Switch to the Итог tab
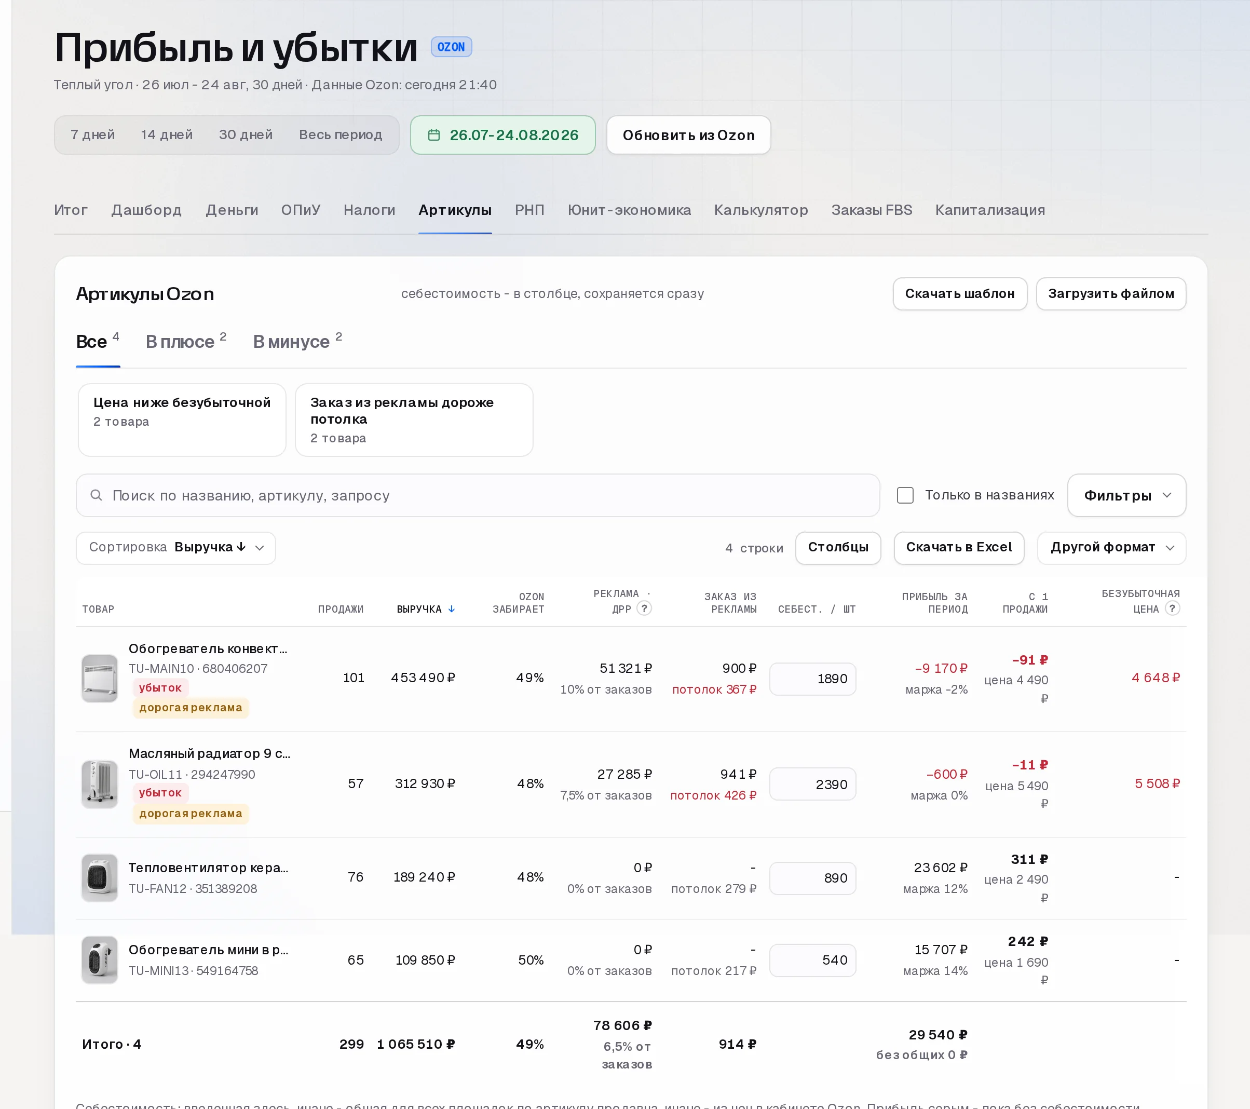This screenshot has height=1109, width=1250. [x=71, y=210]
